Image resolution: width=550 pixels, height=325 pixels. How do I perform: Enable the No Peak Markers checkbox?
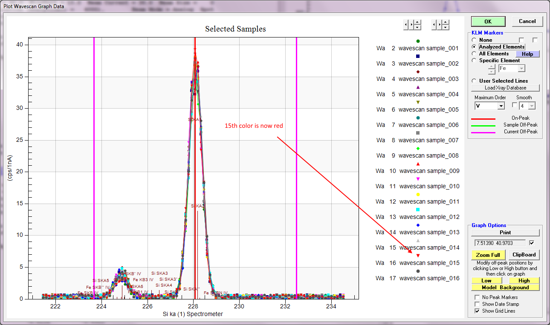click(477, 297)
